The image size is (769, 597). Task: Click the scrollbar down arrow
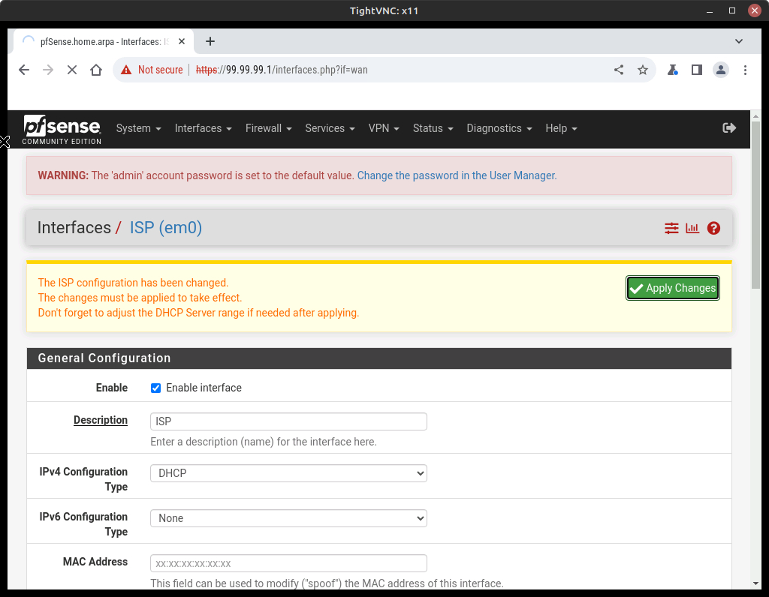(x=755, y=583)
